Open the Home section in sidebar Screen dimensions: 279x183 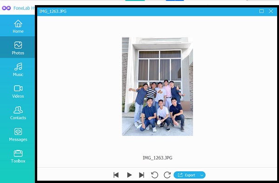click(18, 26)
